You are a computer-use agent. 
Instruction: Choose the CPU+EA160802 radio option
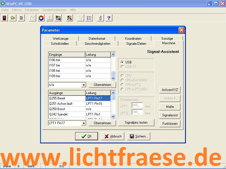click(122, 80)
